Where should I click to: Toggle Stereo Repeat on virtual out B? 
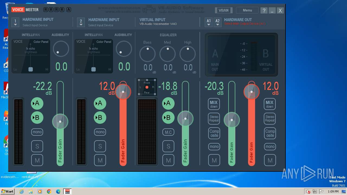[270, 119]
